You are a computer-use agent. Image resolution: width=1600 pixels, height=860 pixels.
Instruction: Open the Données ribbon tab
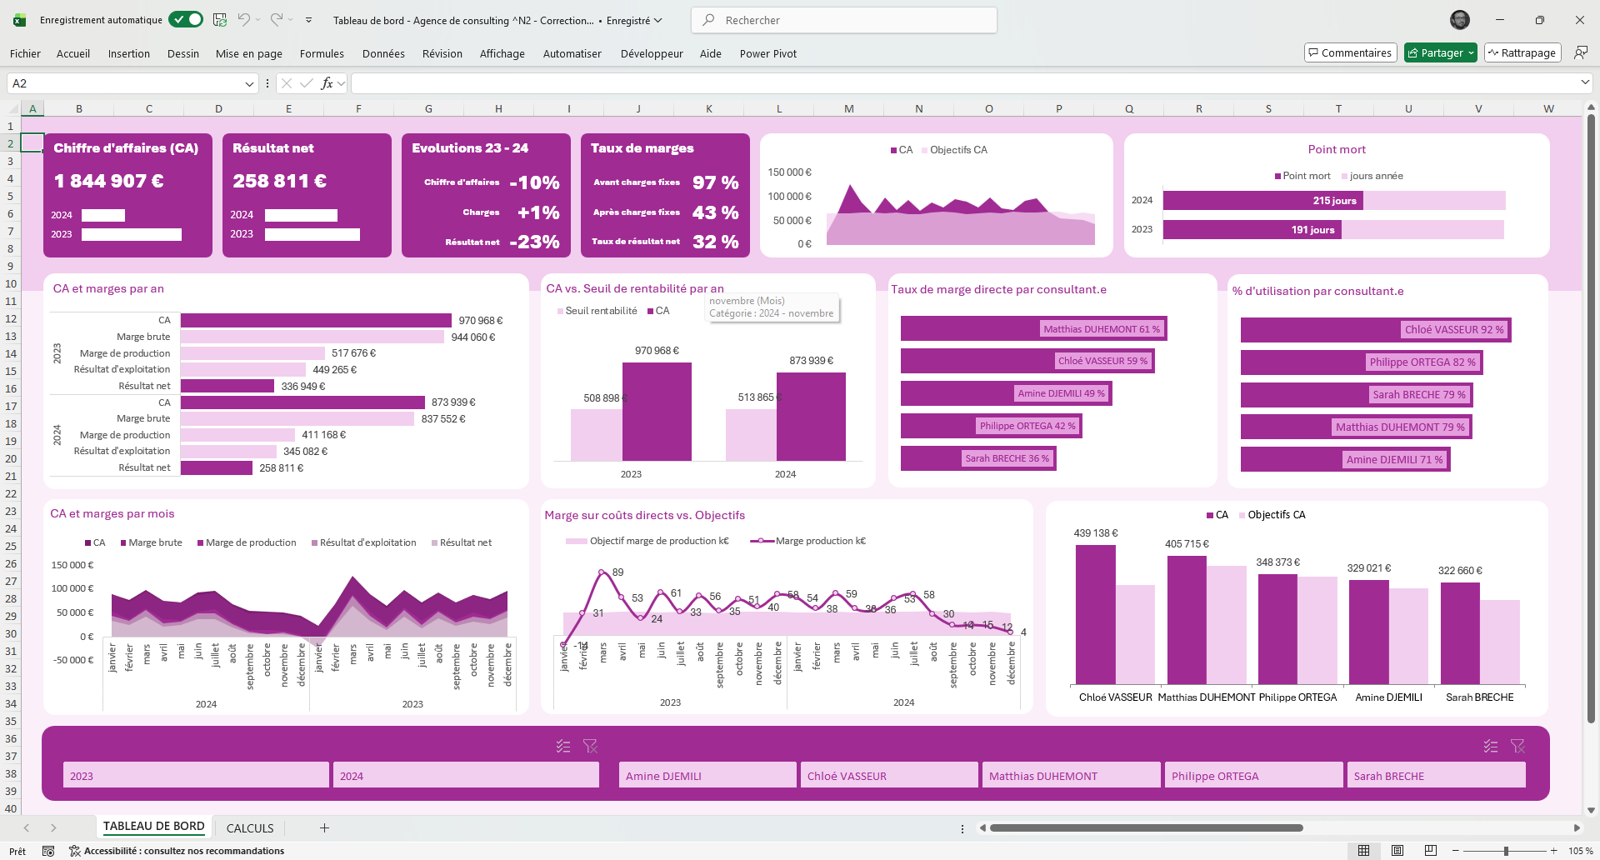coord(383,53)
